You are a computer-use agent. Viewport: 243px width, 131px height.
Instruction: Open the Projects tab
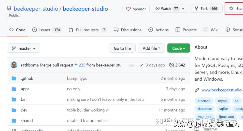pyautogui.click(x=186, y=30)
